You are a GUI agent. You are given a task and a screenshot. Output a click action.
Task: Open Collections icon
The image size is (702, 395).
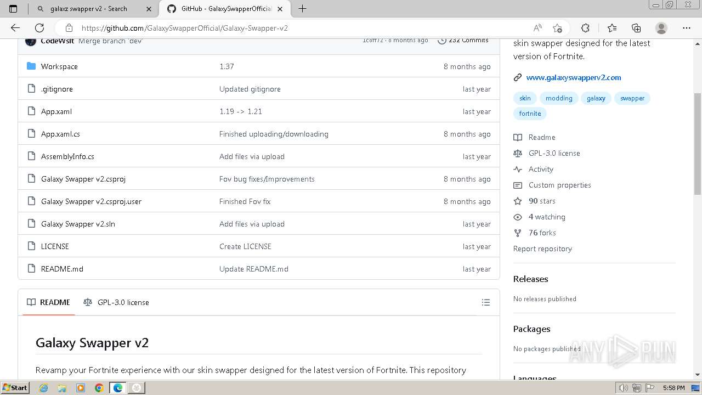click(636, 28)
